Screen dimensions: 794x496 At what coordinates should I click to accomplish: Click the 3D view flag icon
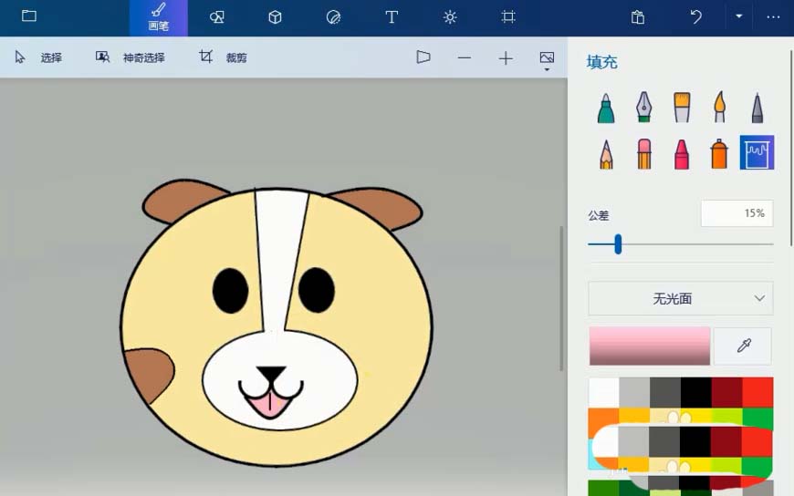[x=423, y=57]
